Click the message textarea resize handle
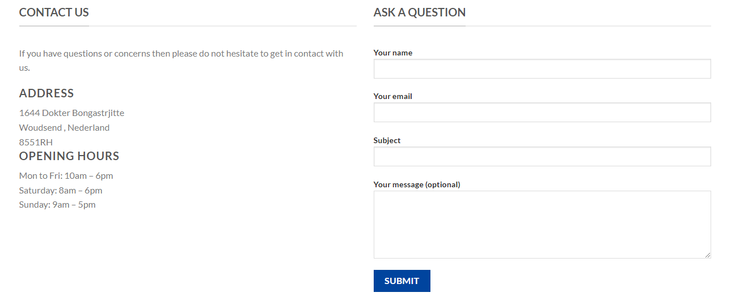 (x=707, y=255)
